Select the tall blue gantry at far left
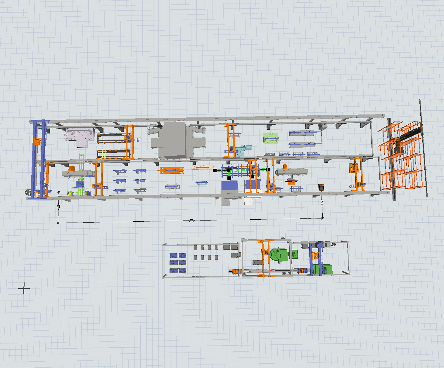The height and width of the screenshot is (368, 444). tap(39, 158)
